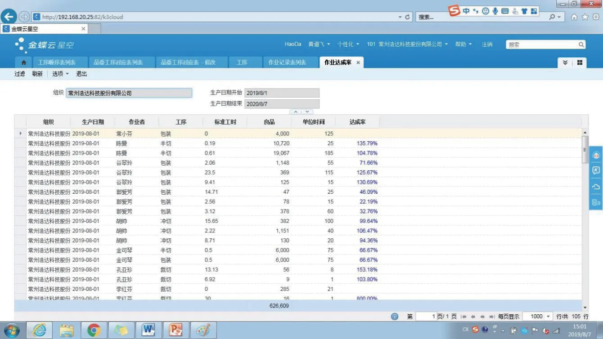603x339 pixels.
Task: Go to last page pager arrow
Action: click(x=491, y=317)
